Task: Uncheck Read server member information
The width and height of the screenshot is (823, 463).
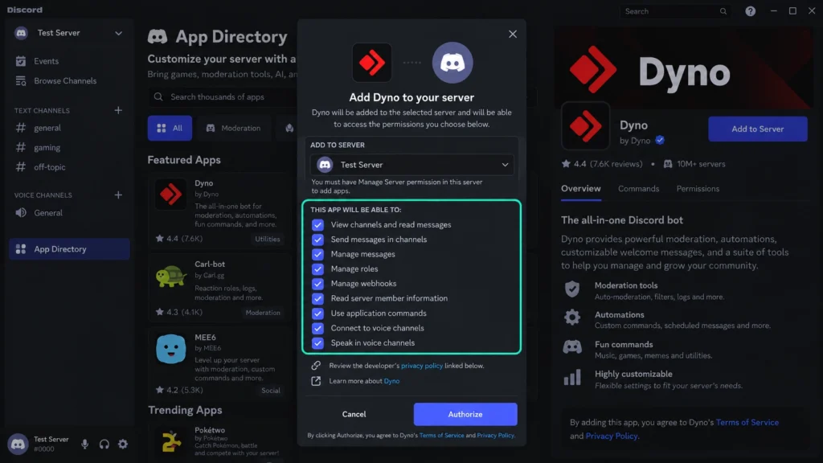Action: [x=317, y=298]
